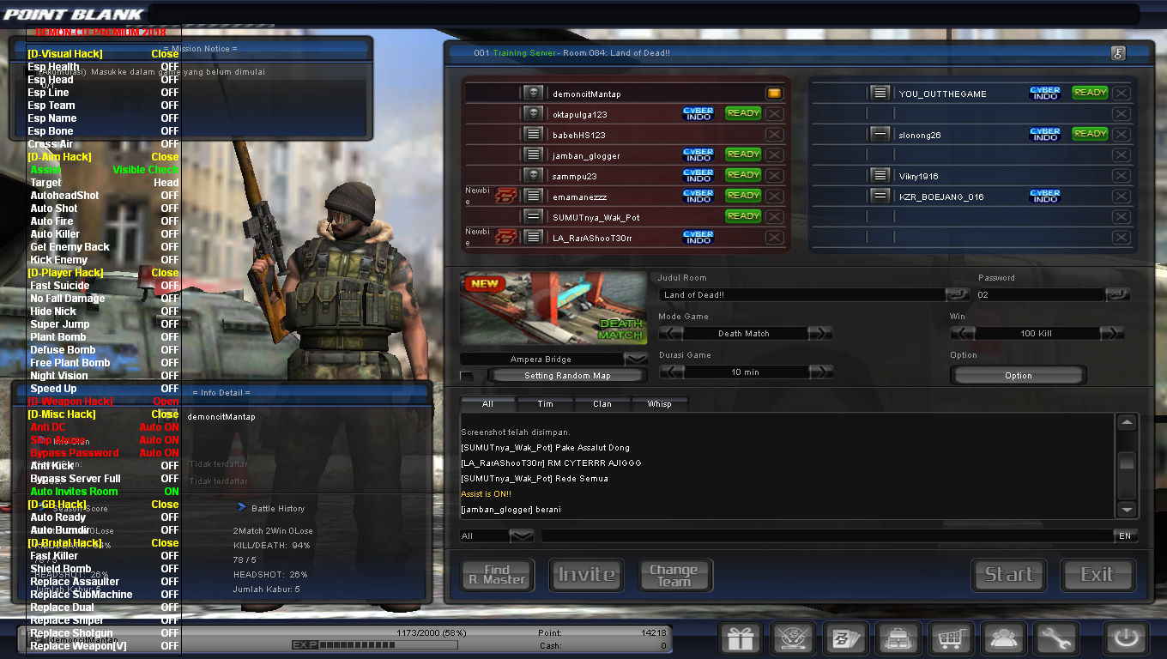The image size is (1167, 659).
Task: Click the chat scrollbar down arrow
Action: click(x=1127, y=509)
